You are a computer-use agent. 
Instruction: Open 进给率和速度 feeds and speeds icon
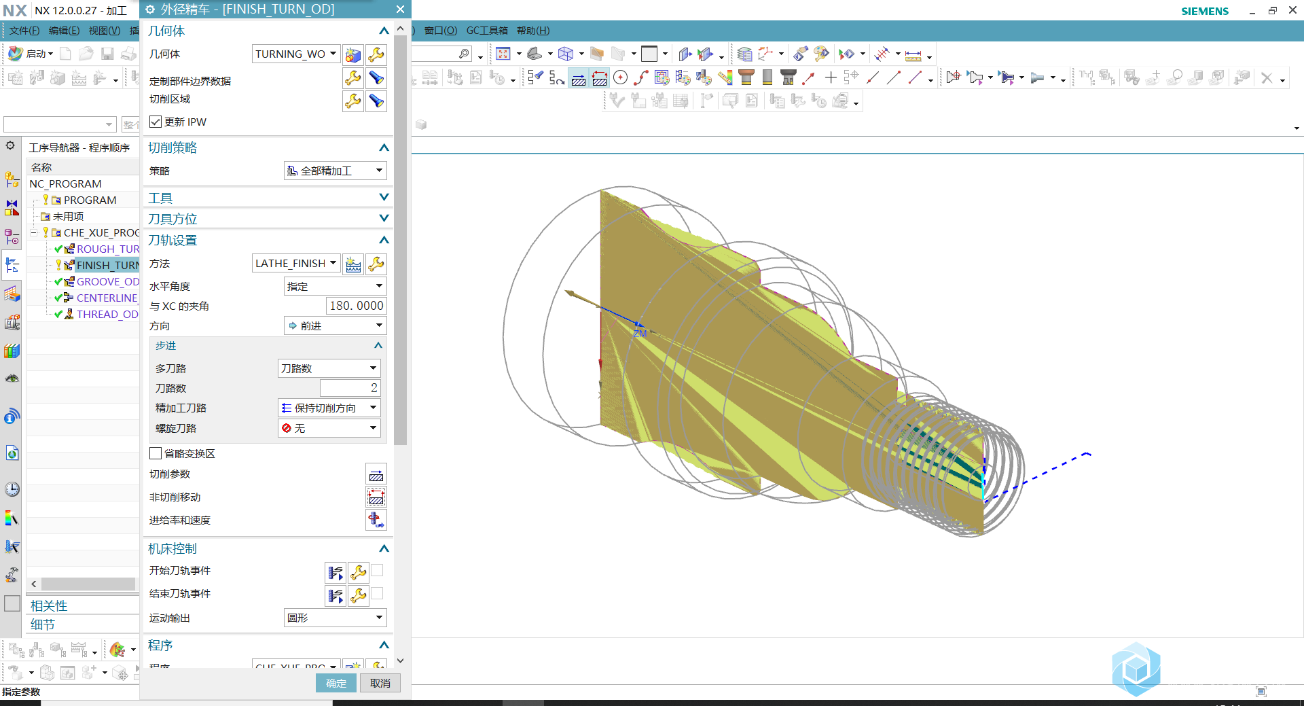[376, 520]
